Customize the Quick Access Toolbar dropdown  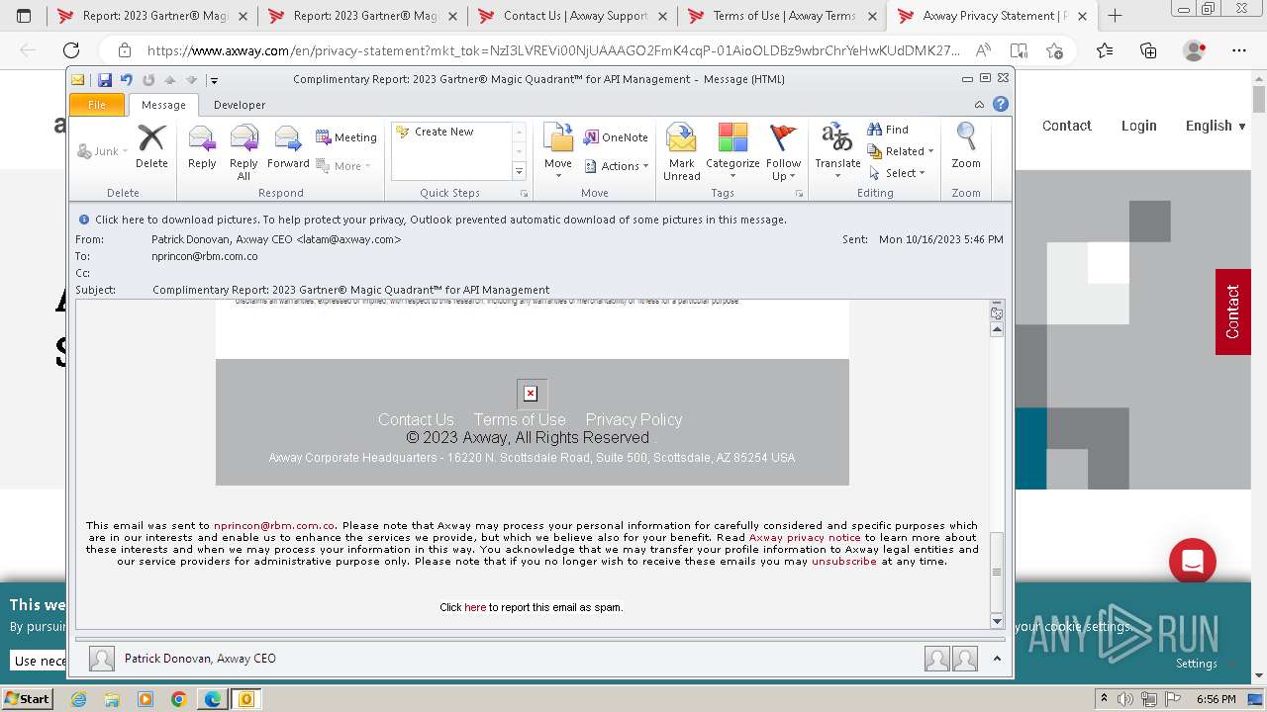tap(214, 80)
